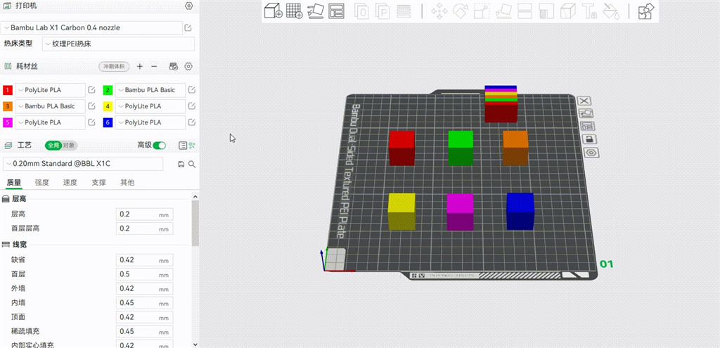Viewport: 720px width, 348px height.
Task: Click the red filament 1 color swatch
Action: tap(8, 90)
